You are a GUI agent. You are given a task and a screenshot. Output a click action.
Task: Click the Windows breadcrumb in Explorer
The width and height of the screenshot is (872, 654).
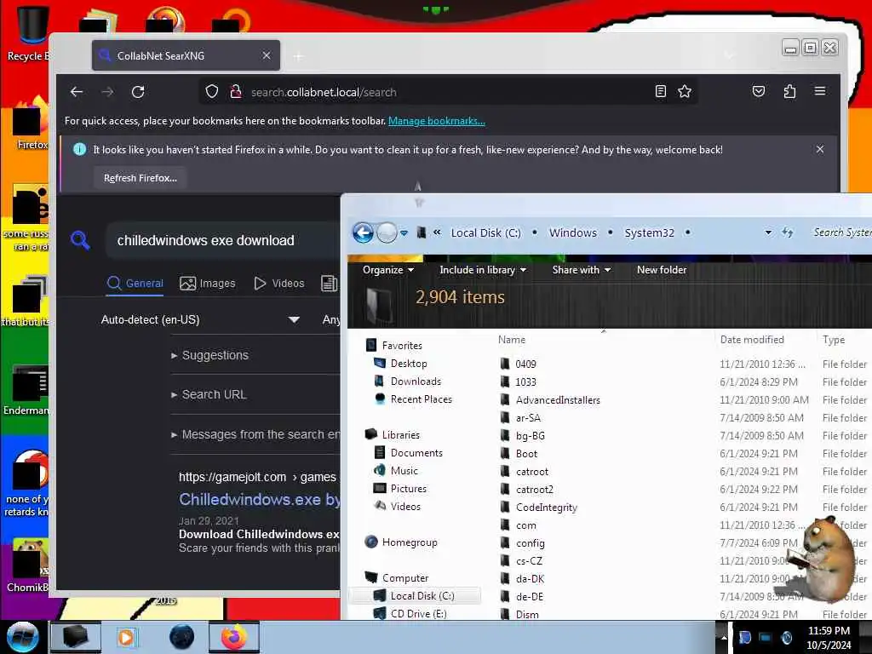click(573, 232)
